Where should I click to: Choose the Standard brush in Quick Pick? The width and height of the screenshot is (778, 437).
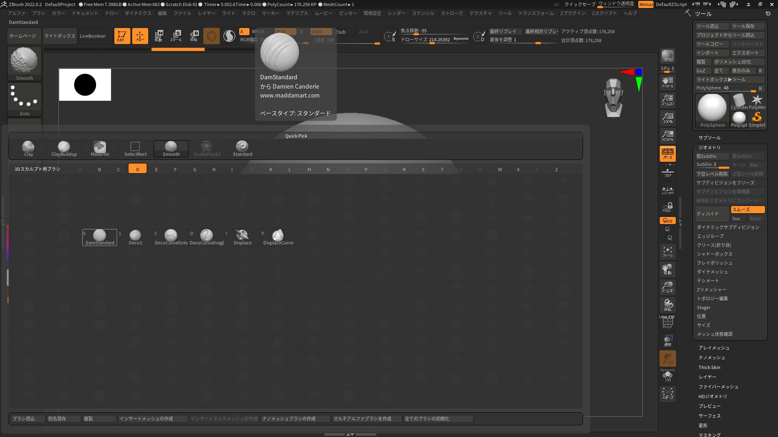coord(242,149)
